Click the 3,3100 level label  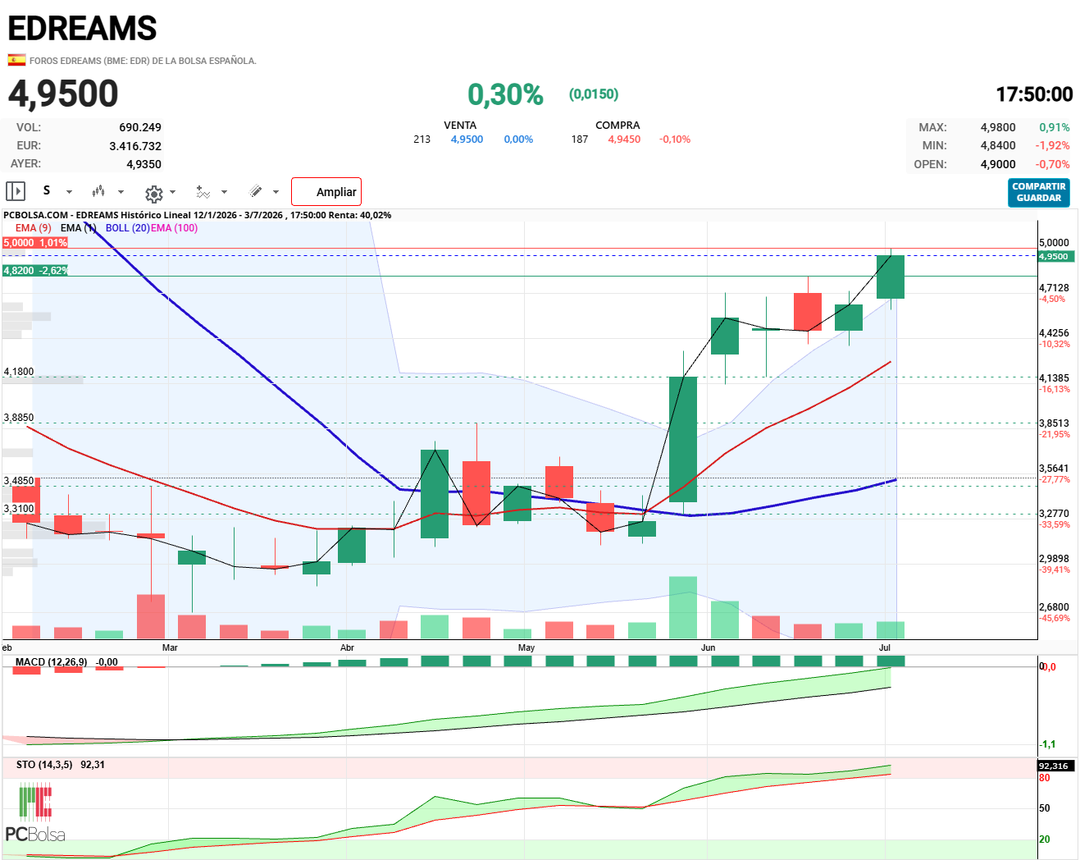tap(19, 509)
